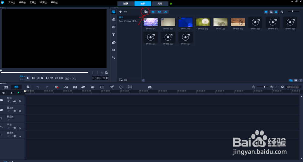Open the Subtitle Editor
The width and height of the screenshot is (303, 162).
coord(92,87)
